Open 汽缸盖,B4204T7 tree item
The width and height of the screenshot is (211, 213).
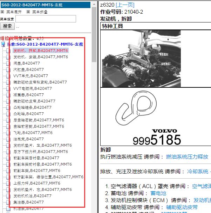(x=28, y=69)
